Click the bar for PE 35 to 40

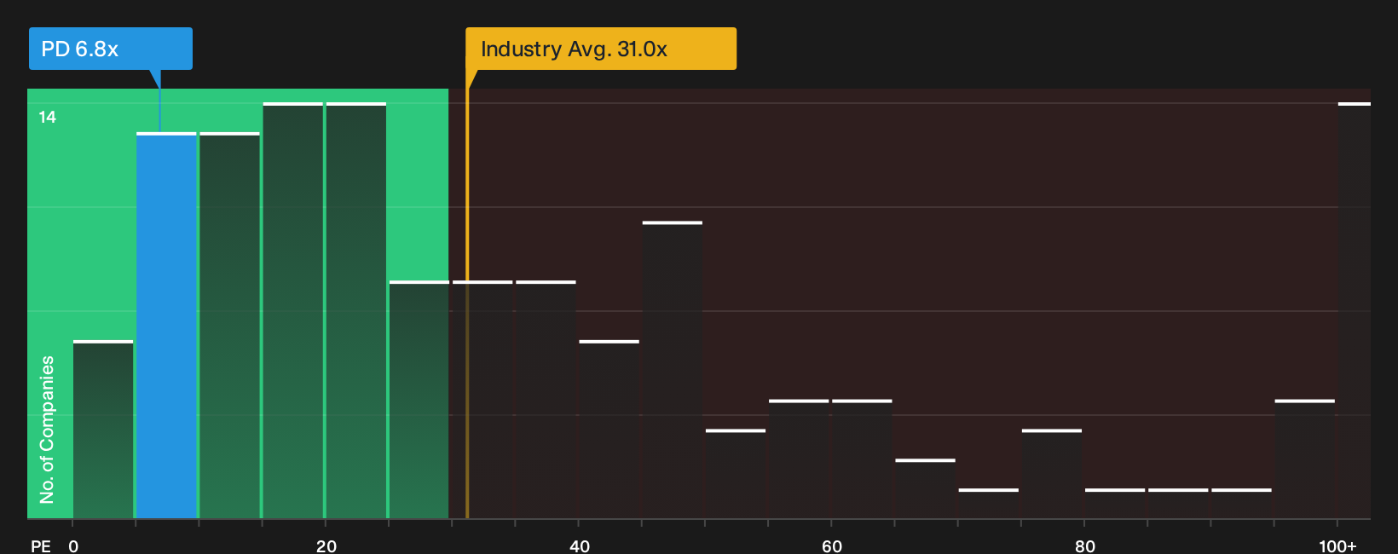tap(546, 400)
